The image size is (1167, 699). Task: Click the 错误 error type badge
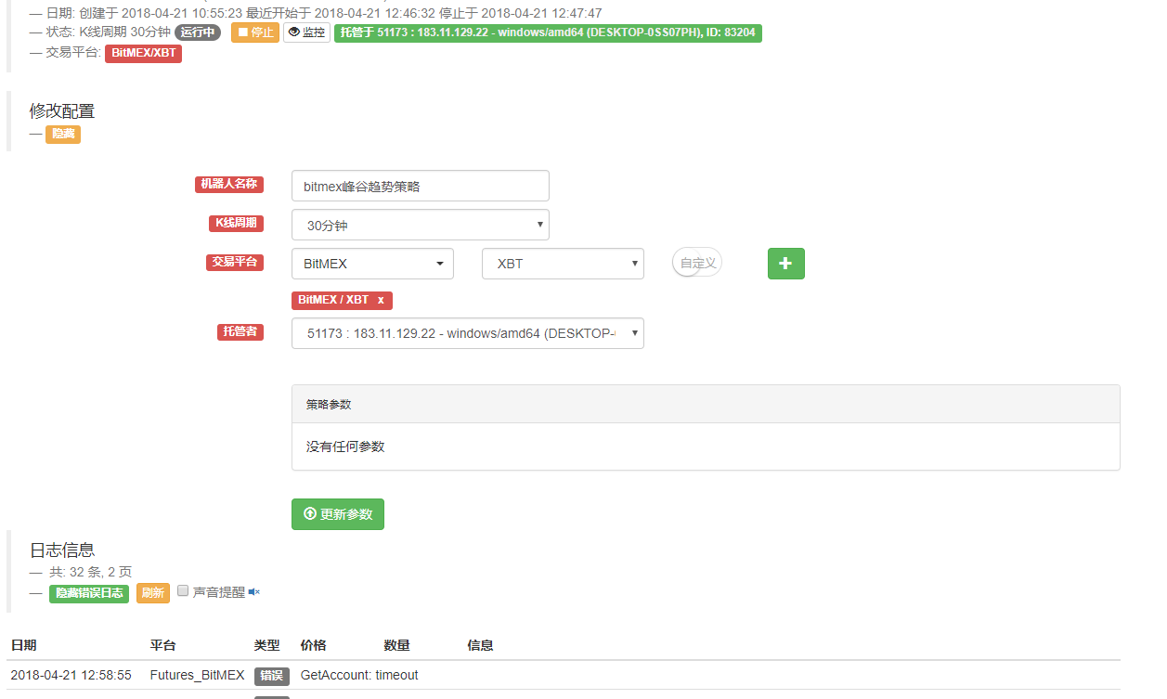pos(272,676)
